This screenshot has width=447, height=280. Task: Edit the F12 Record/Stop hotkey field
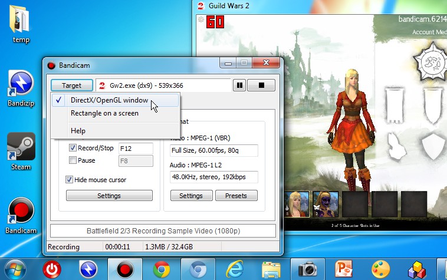coord(136,149)
